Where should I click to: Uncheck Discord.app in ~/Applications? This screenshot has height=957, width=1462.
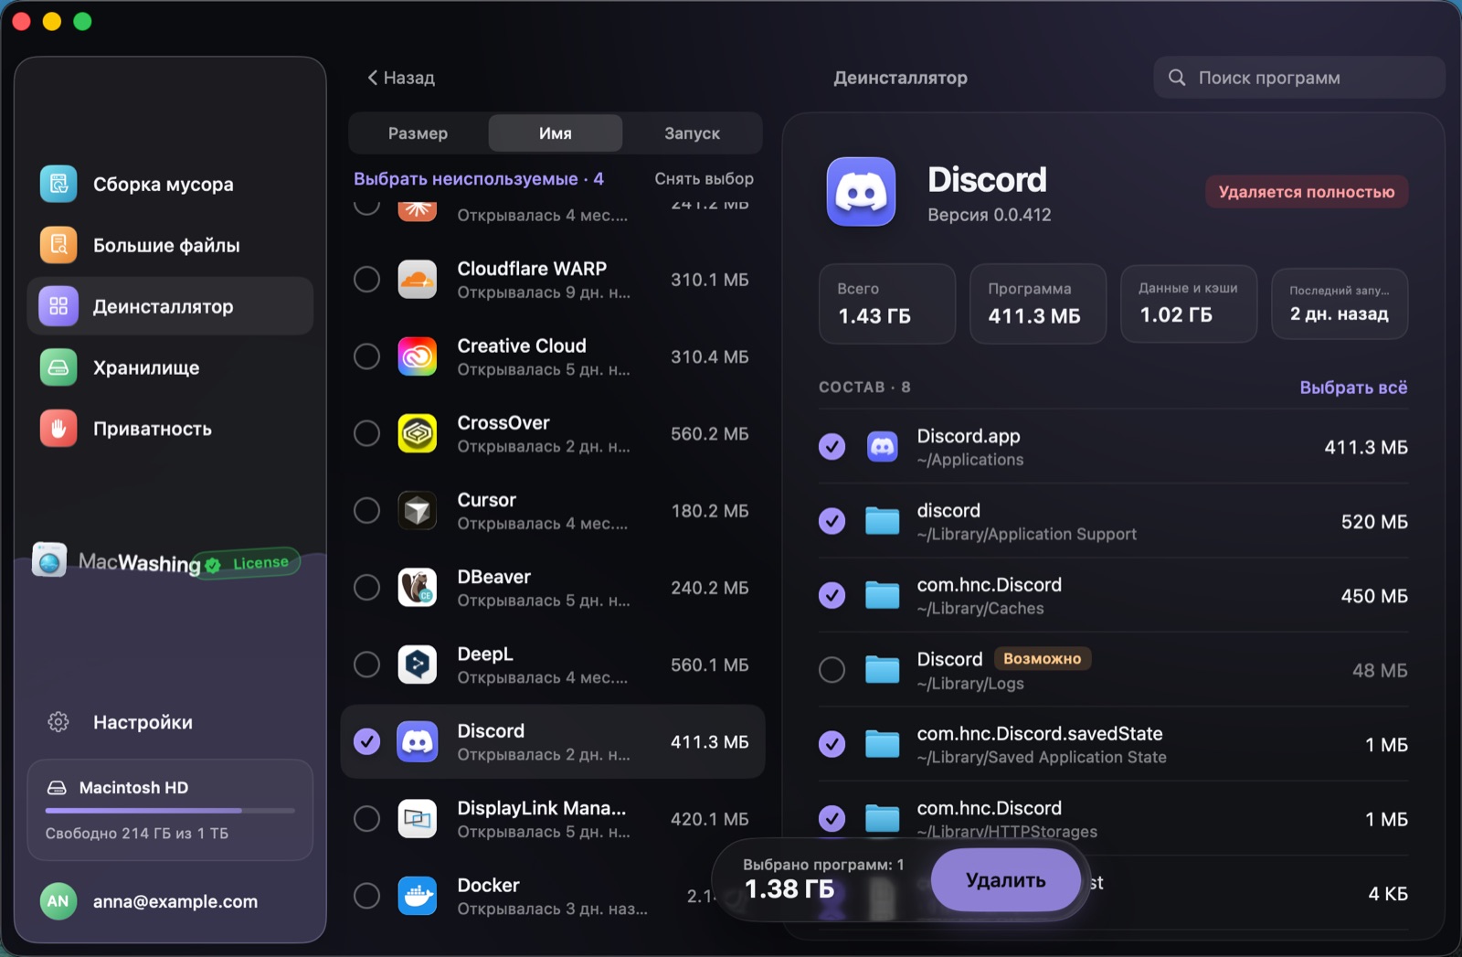832,447
